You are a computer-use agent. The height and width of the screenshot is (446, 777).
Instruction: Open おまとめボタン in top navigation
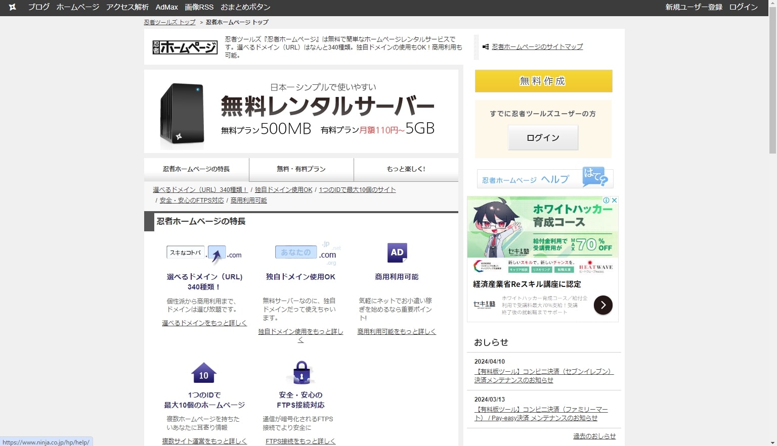pyautogui.click(x=245, y=7)
